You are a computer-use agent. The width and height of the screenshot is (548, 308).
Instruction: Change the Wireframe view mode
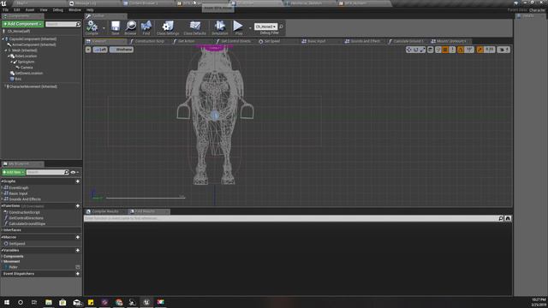pos(122,50)
